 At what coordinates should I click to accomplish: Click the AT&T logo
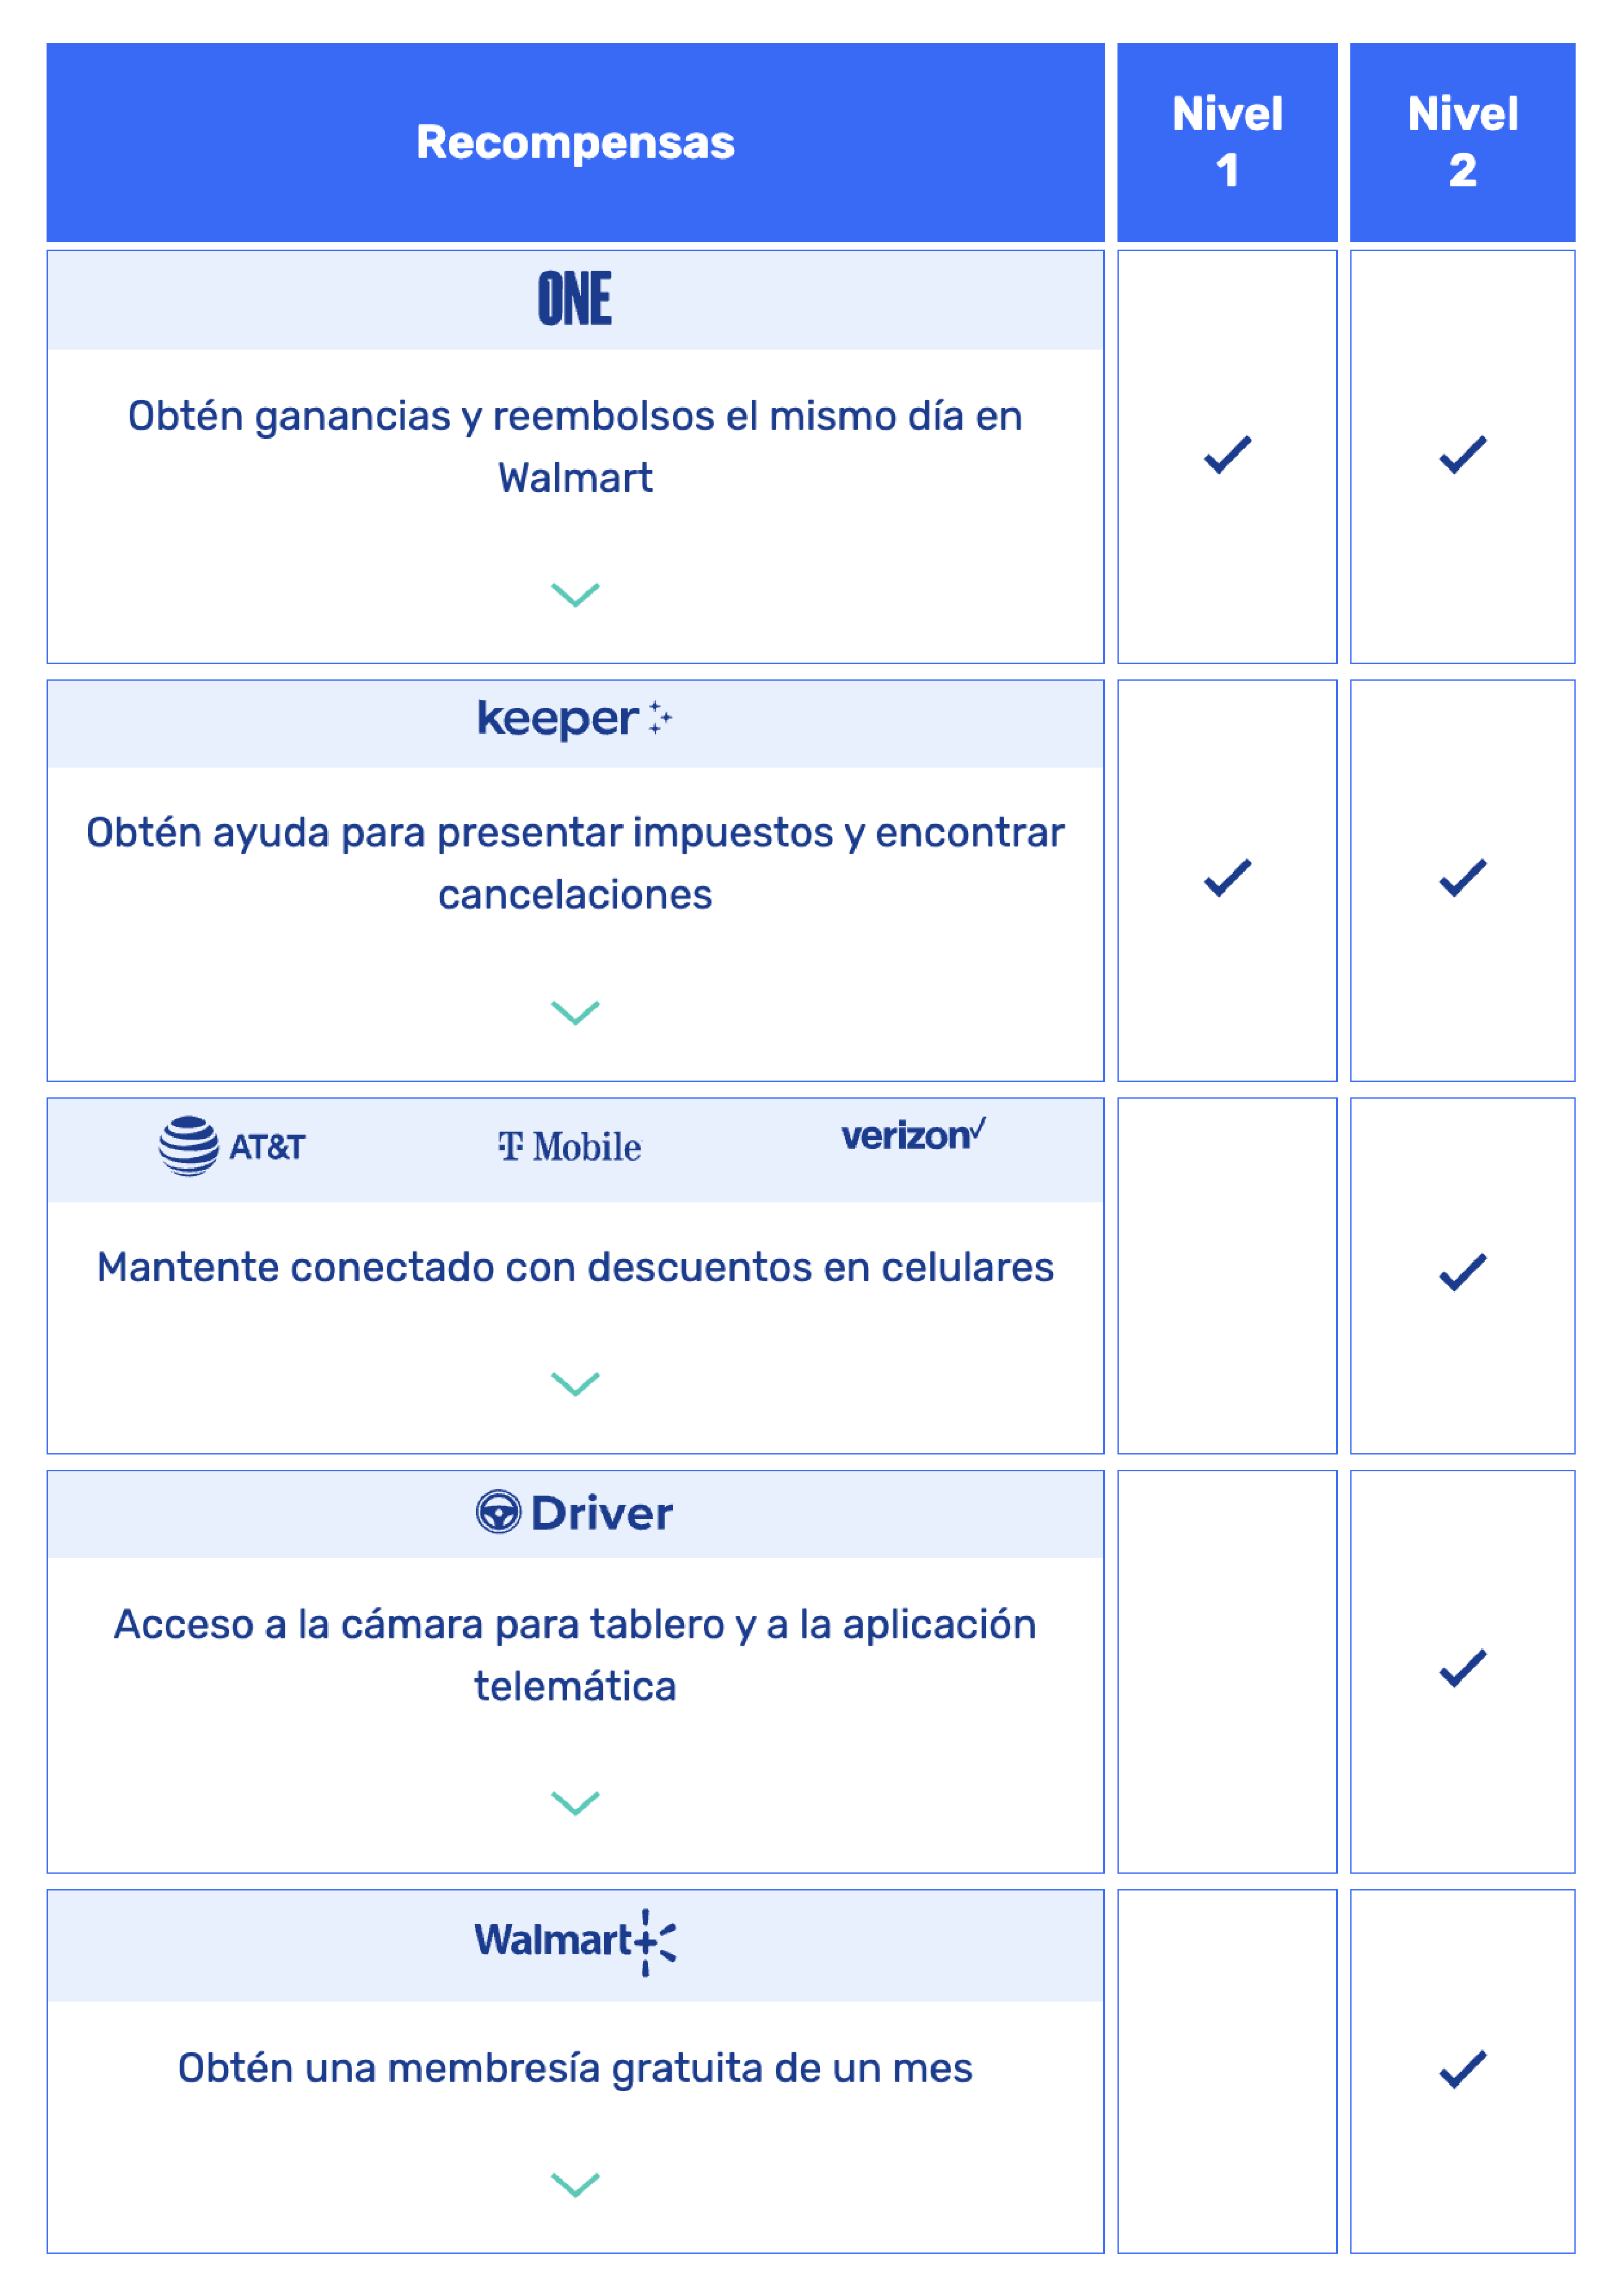232,1146
